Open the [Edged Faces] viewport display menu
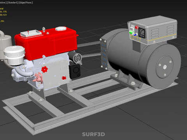This screenshot has width=187, height=140. (26, 3)
